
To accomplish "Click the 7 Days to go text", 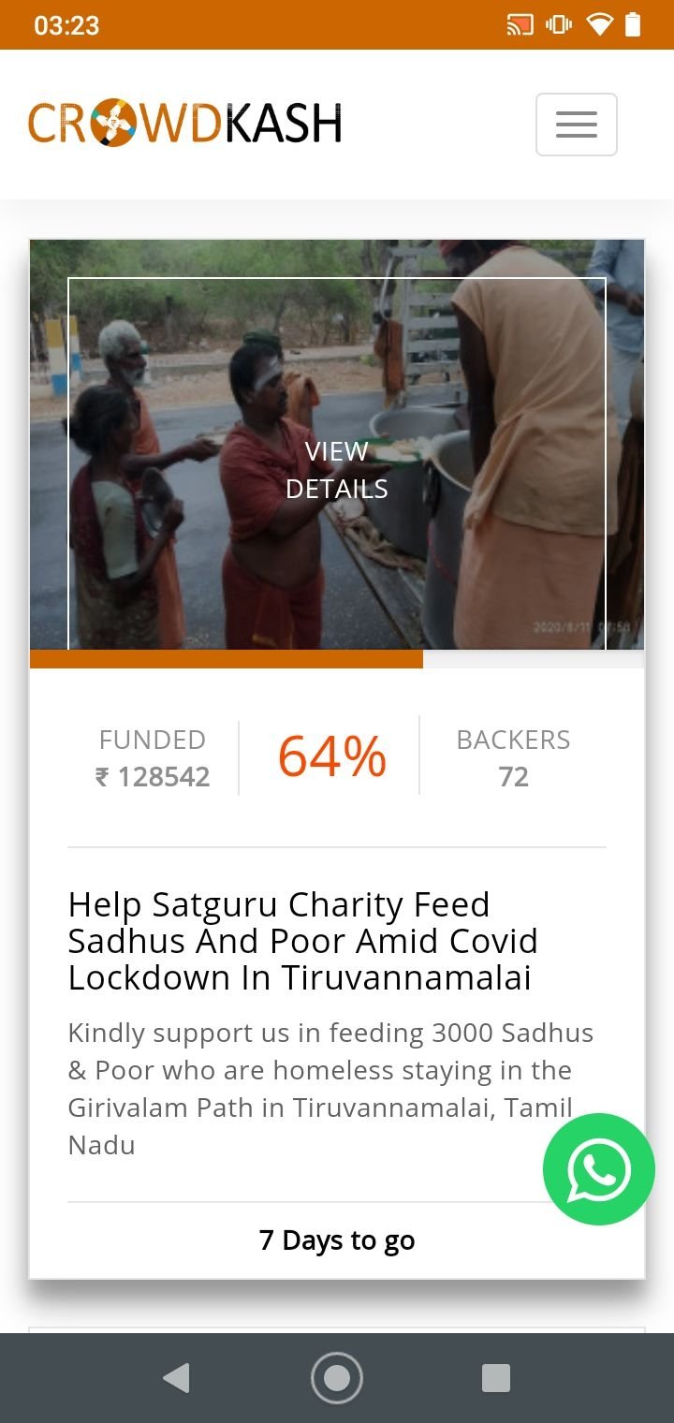I will [337, 1240].
